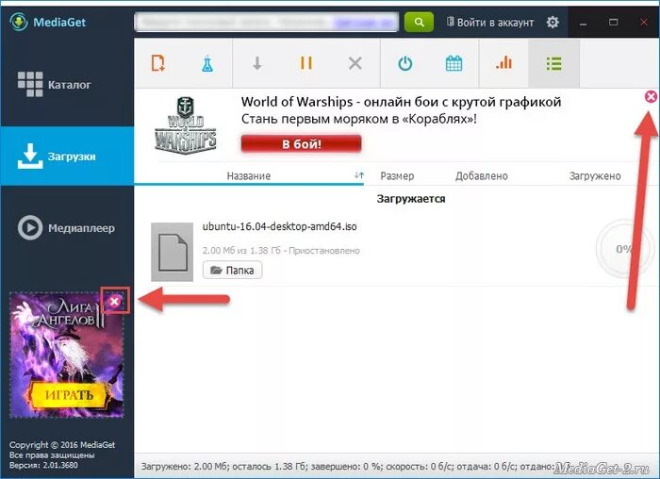Select the ubuntu-16.04-desktop-amd64.iso download
Image resolution: width=660 pixels, height=479 pixels.
point(279,226)
